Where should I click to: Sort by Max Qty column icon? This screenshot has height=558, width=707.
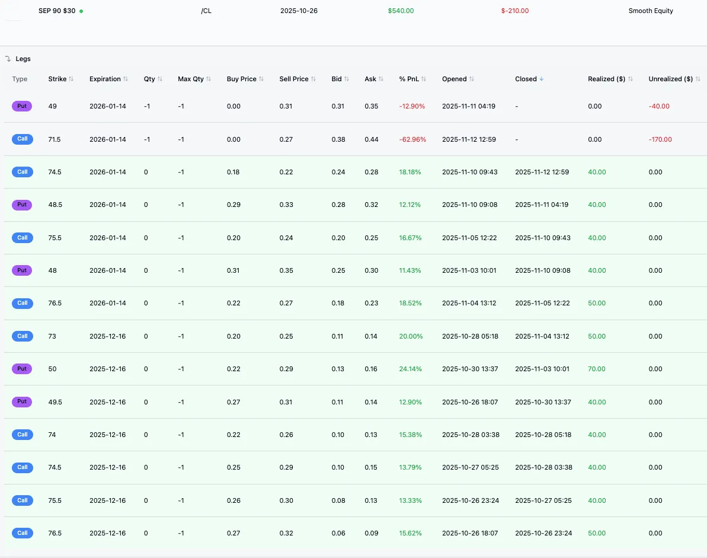tap(209, 79)
